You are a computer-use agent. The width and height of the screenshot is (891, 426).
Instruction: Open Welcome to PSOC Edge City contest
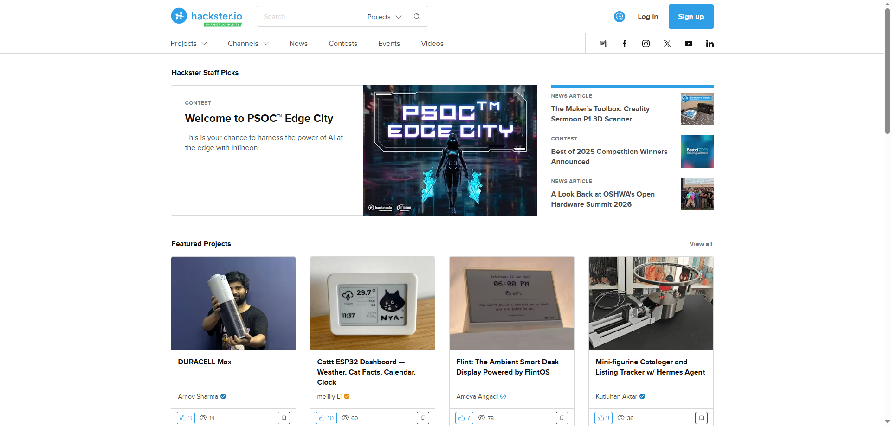click(259, 119)
